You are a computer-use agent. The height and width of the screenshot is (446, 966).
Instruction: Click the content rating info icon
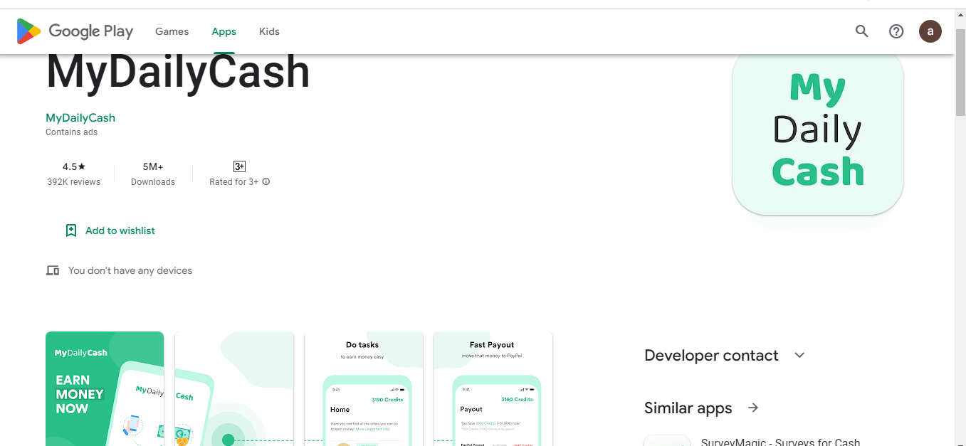coord(266,182)
